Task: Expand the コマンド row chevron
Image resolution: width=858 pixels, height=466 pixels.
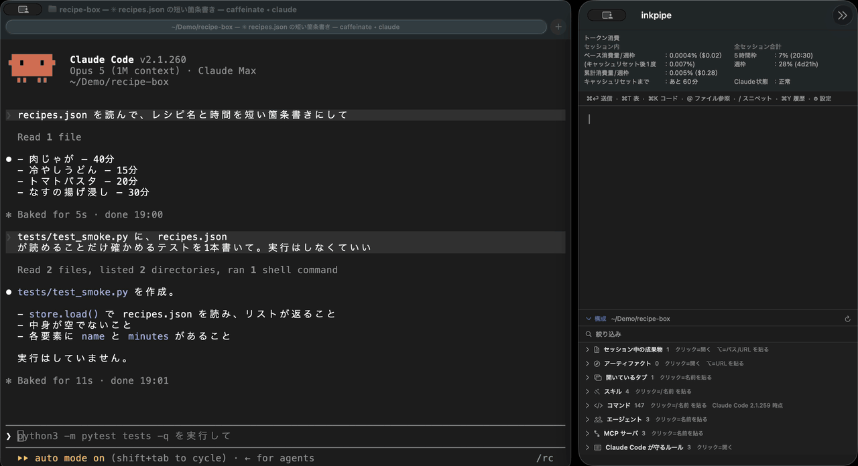Action: 588,405
